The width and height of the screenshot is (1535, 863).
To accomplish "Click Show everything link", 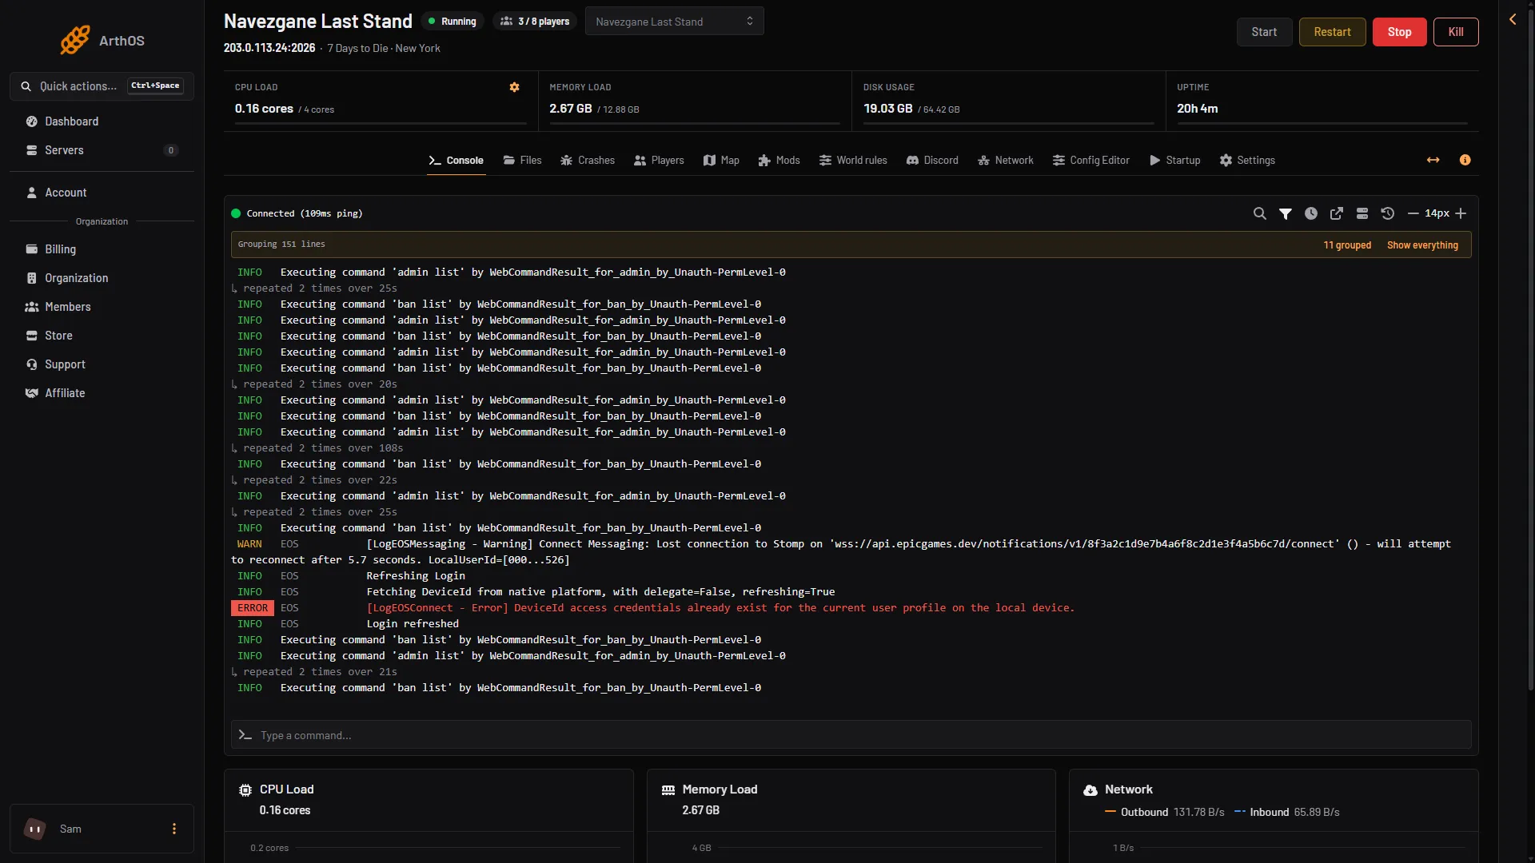I will pyautogui.click(x=1422, y=245).
